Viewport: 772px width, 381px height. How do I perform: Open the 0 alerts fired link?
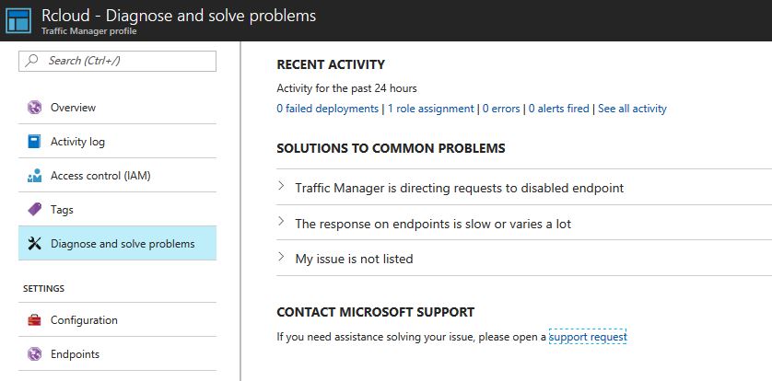tap(559, 109)
